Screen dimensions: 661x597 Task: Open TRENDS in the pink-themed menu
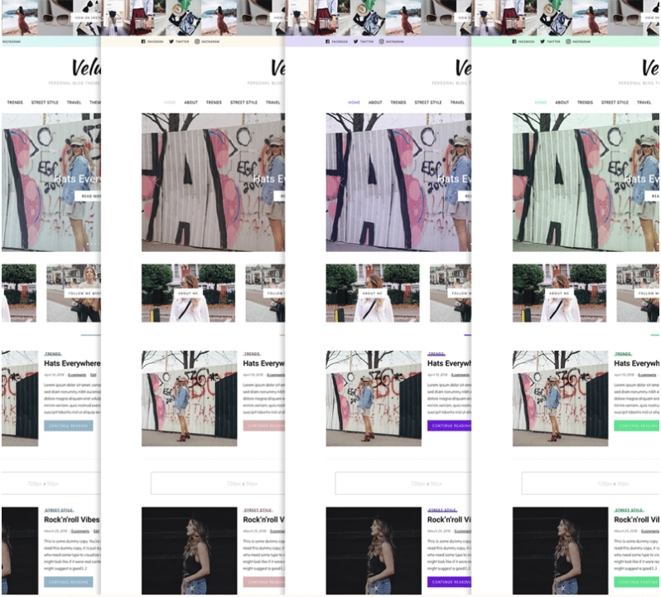(214, 103)
